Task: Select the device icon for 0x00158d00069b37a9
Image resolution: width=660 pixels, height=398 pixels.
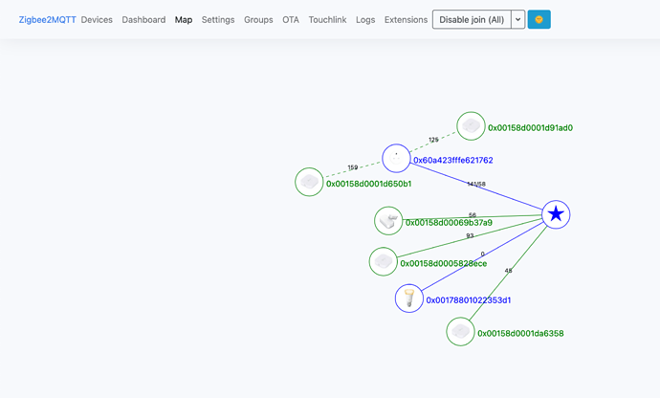Action: point(388,221)
